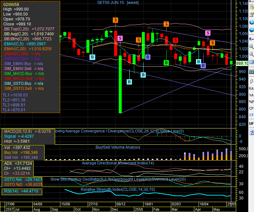Select the .BB.Top(C,20) indicator line
This screenshot has height=212, width=254.
(x=29, y=29)
